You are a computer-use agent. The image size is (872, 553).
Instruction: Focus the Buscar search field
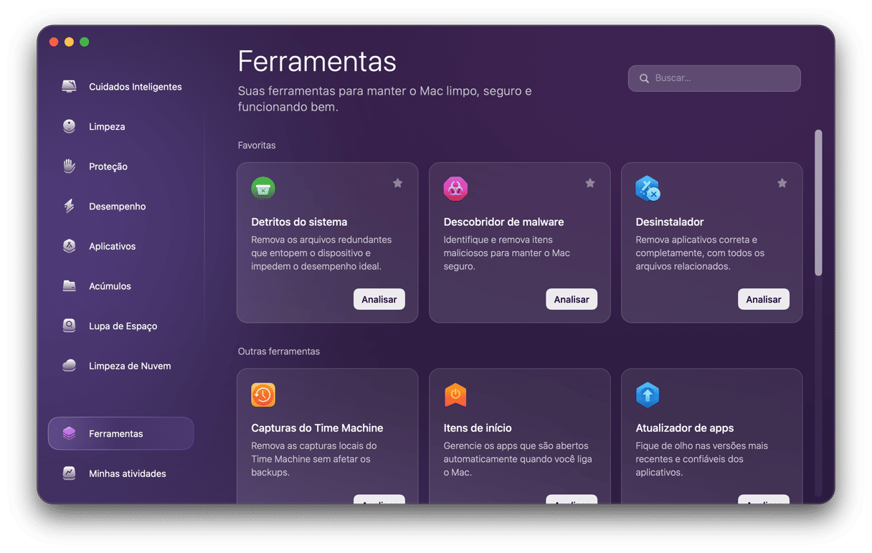point(723,78)
